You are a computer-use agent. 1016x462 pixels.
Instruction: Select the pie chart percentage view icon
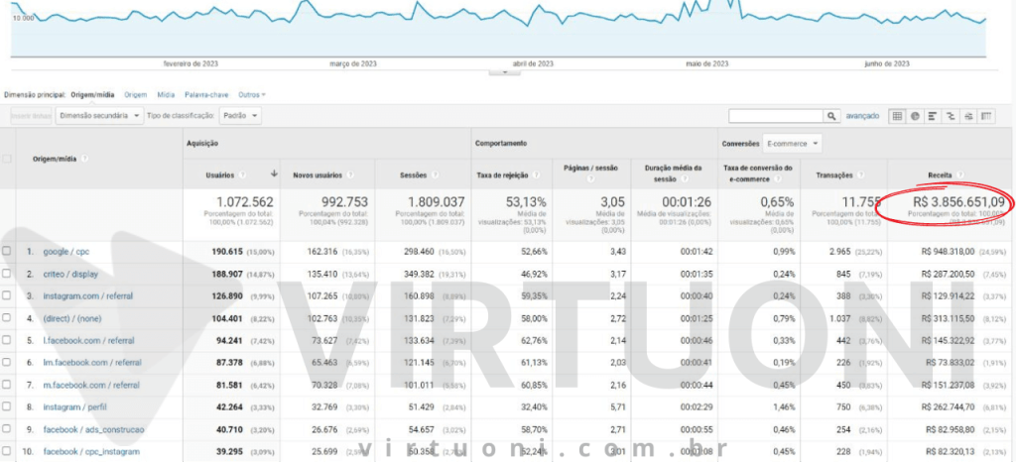[x=915, y=116]
